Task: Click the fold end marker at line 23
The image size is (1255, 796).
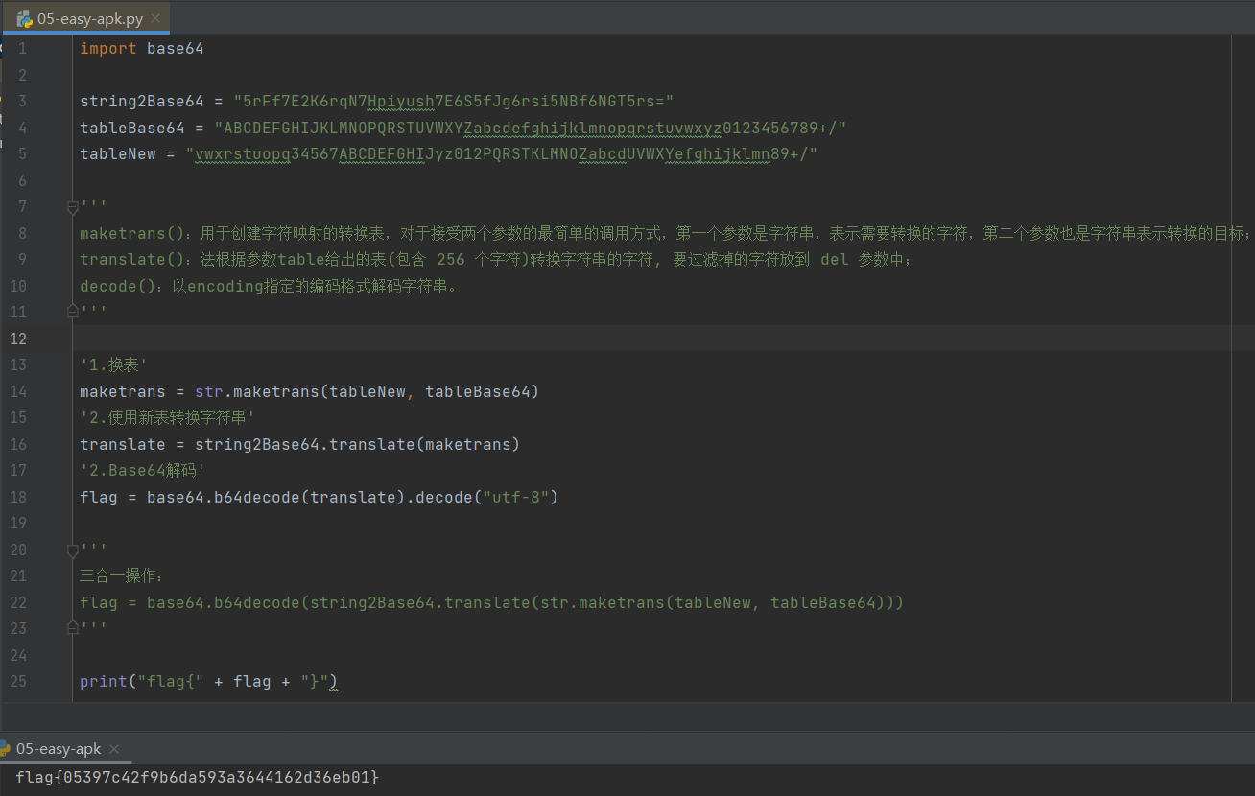Action: tap(72, 628)
